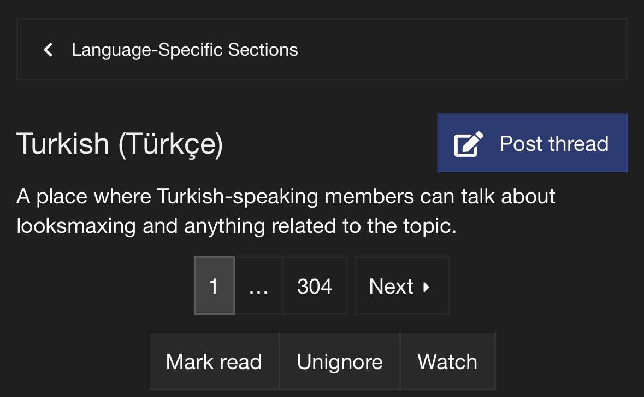
Task: Mark read all threads in this forum
Action: pos(214,361)
